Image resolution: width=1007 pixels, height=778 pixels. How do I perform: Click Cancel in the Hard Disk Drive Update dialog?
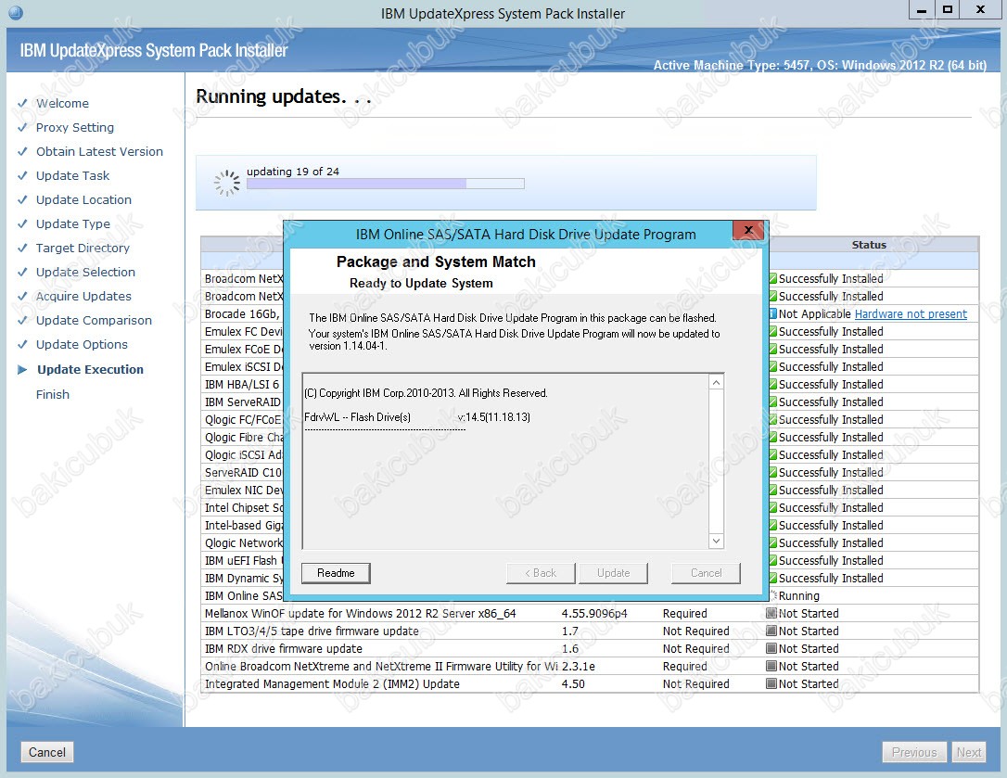pyautogui.click(x=706, y=573)
